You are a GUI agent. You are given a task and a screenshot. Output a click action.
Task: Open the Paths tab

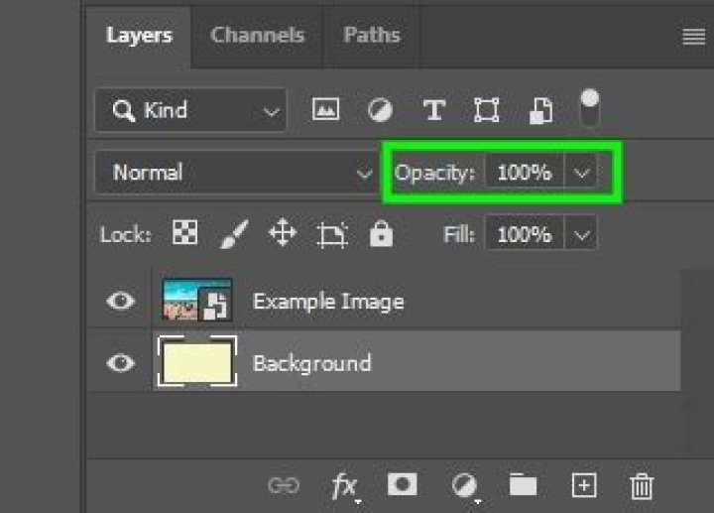coord(371,35)
